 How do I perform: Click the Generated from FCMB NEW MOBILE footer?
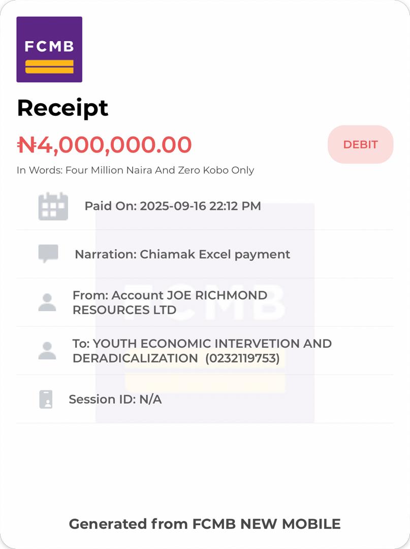[x=205, y=524]
